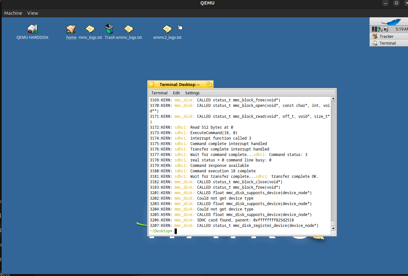Click the volume speaker tray icon
408x276 pixels.
(386, 29)
